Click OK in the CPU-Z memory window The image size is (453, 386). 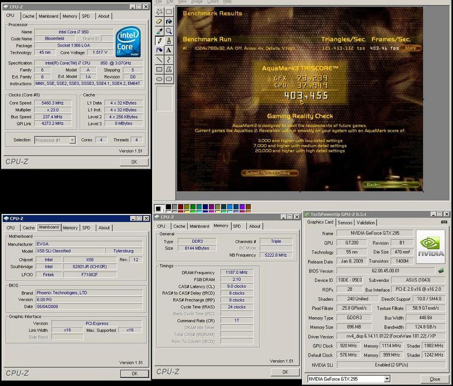click(x=285, y=372)
